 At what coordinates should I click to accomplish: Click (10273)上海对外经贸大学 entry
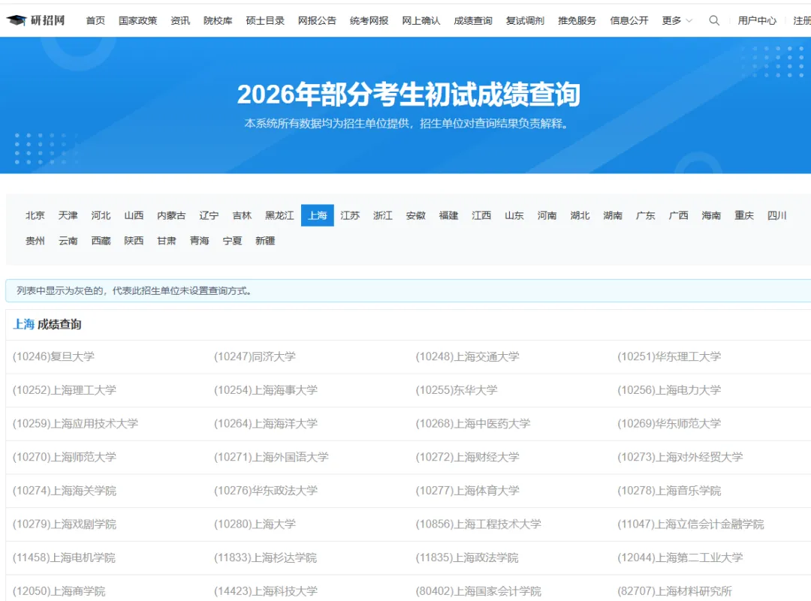(x=680, y=458)
